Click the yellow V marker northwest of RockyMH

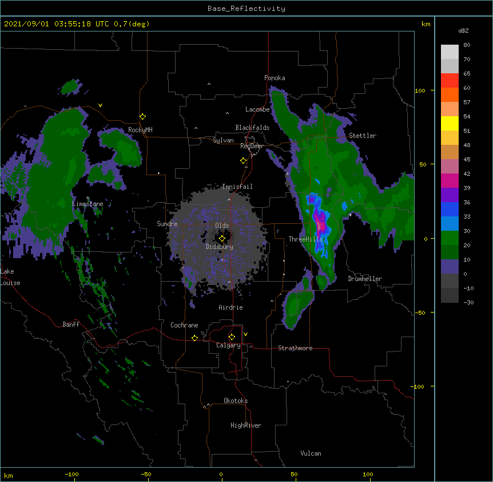pyautogui.click(x=100, y=105)
